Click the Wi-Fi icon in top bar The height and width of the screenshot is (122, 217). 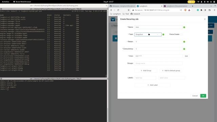[198, 2]
